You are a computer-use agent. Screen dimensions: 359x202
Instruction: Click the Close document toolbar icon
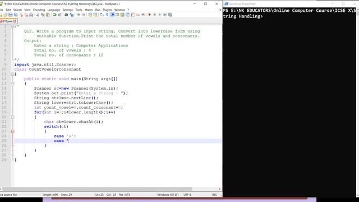pyautogui.click(x=21, y=15)
